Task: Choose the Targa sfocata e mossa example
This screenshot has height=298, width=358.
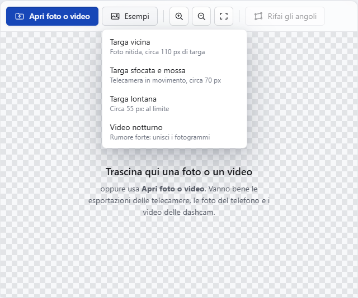Action: click(175, 75)
